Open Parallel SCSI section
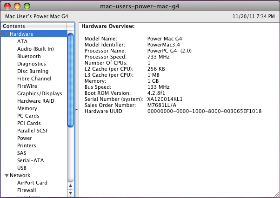 32,131
